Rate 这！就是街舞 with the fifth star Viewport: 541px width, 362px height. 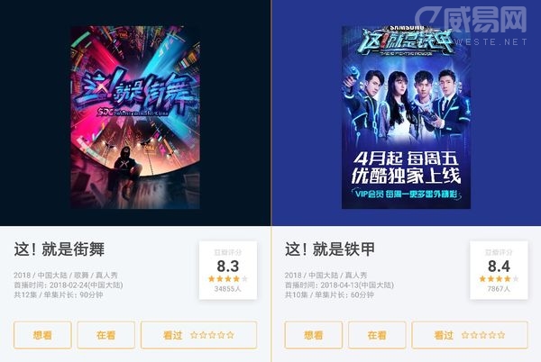tap(231, 335)
